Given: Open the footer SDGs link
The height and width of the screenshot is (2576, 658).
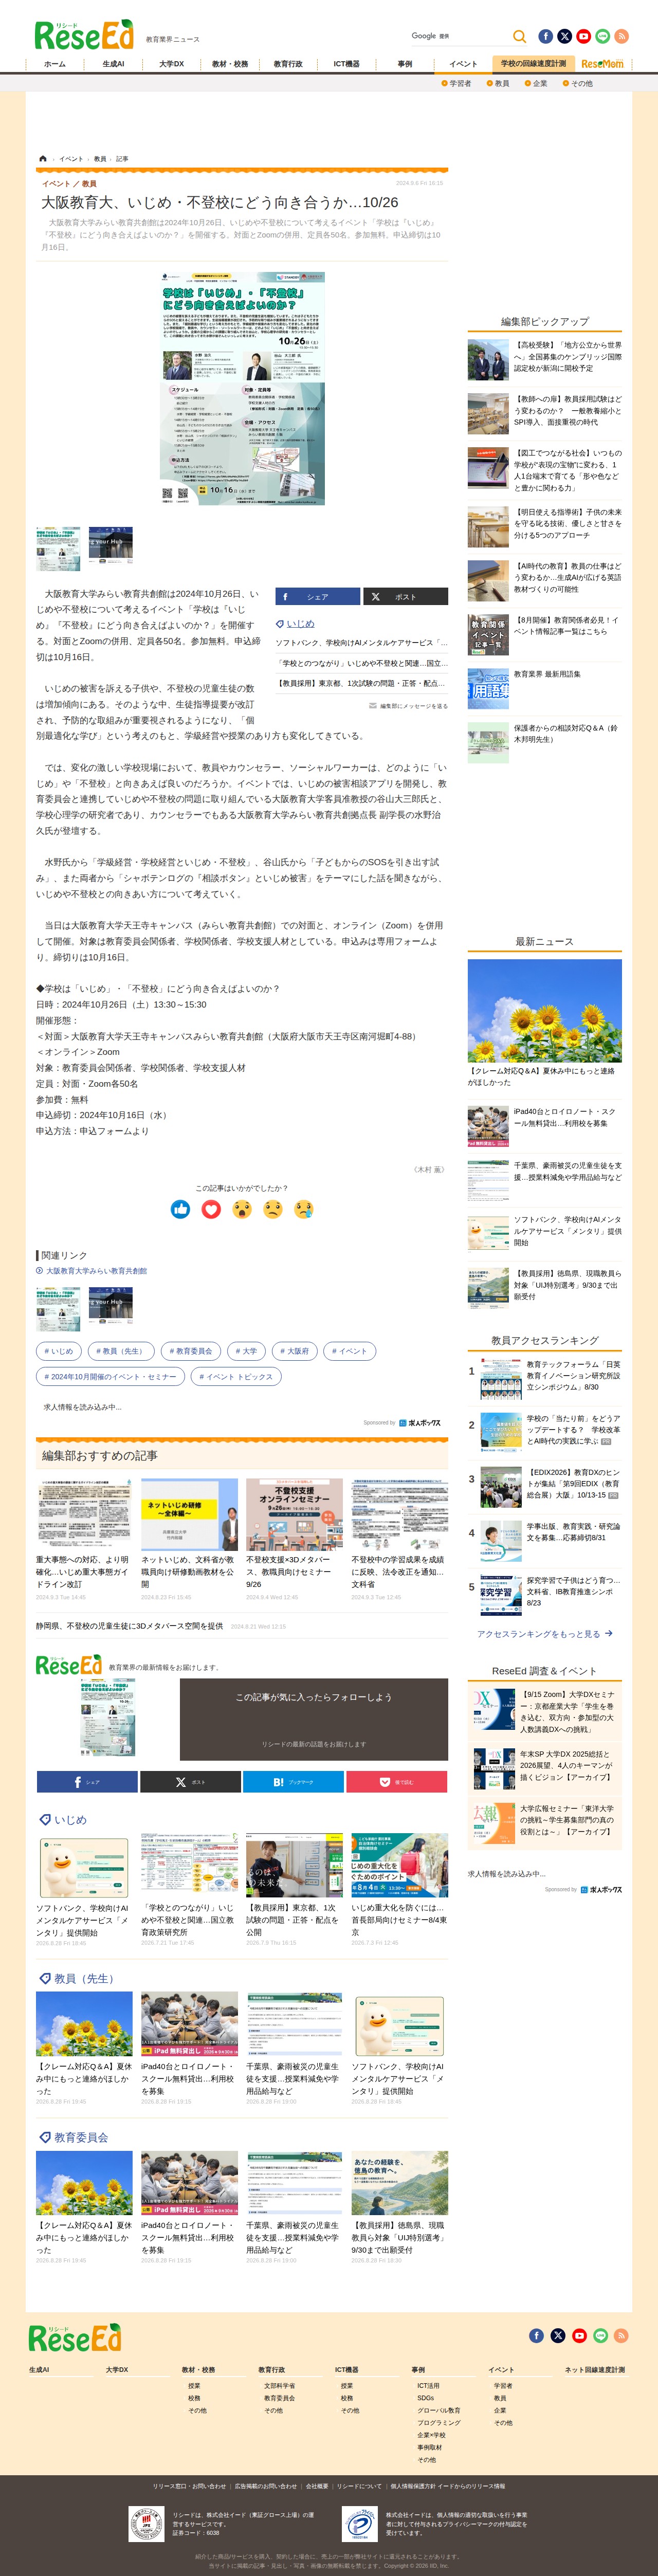Looking at the screenshot, I should coord(426,2398).
